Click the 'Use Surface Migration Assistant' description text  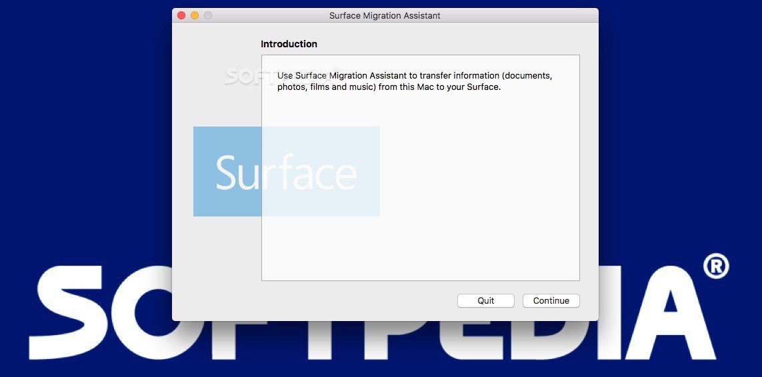point(415,82)
